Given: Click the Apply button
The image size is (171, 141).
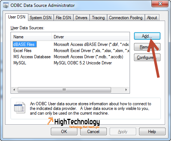Looking at the screenshot, I should (x=123, y=132).
